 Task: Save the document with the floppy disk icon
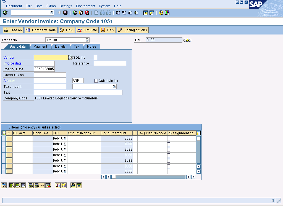point(65,13)
